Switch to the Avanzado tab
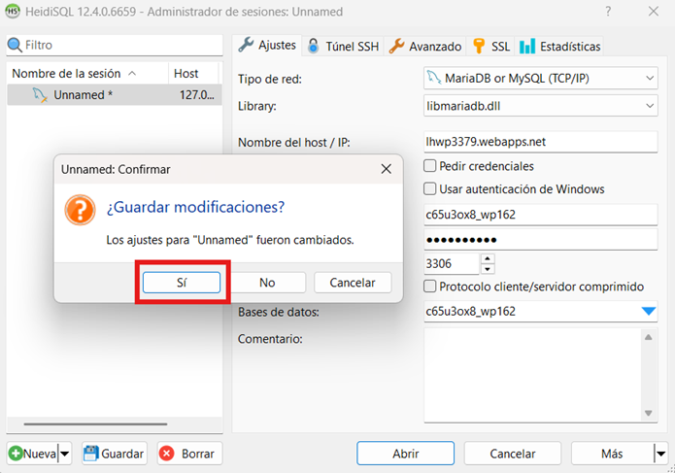This screenshot has width=675, height=473. coord(424,46)
